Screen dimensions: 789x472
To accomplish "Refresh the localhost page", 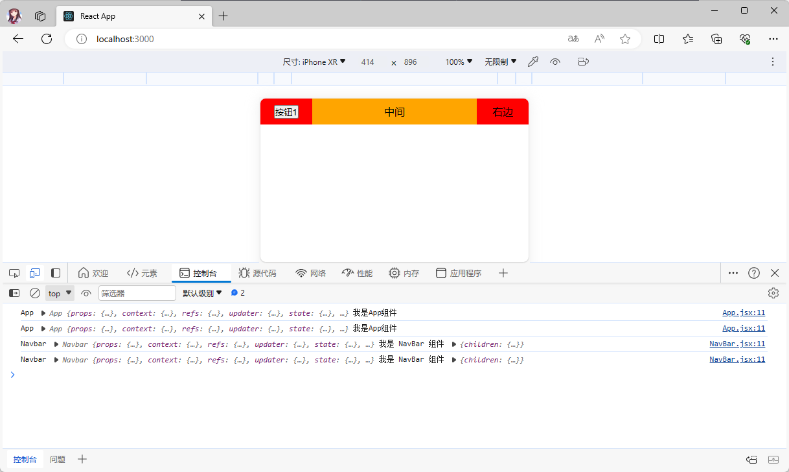I will coord(47,39).
